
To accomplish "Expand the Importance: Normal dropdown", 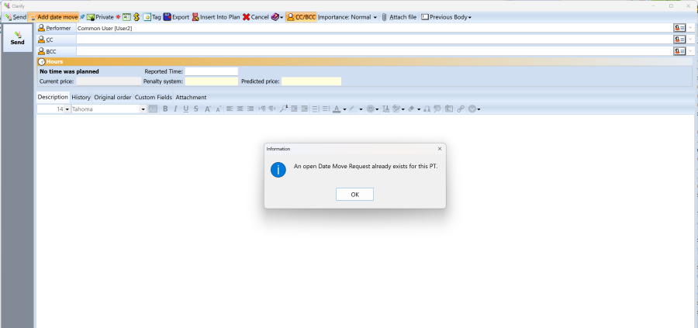I will pos(347,17).
